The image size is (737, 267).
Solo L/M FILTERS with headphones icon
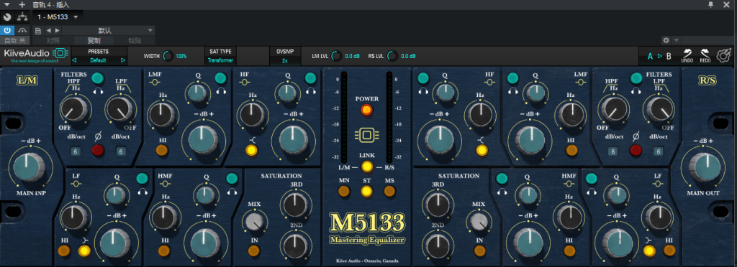(x=98, y=91)
